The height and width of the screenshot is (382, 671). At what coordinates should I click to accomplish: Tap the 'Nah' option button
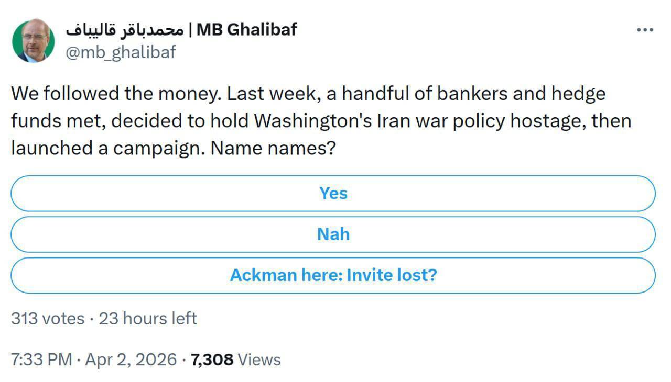pos(334,234)
